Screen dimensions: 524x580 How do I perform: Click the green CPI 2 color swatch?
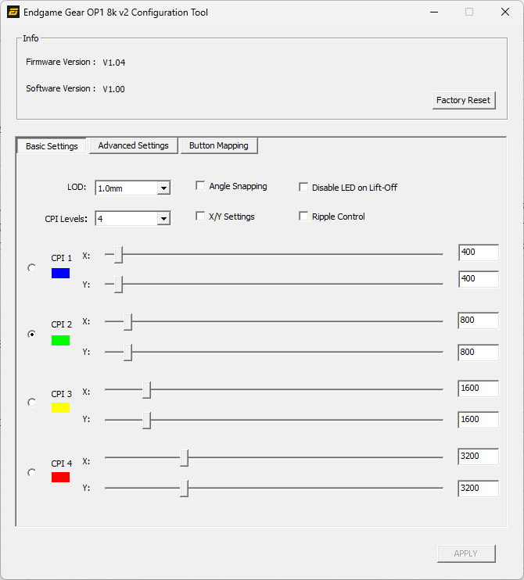click(60, 340)
